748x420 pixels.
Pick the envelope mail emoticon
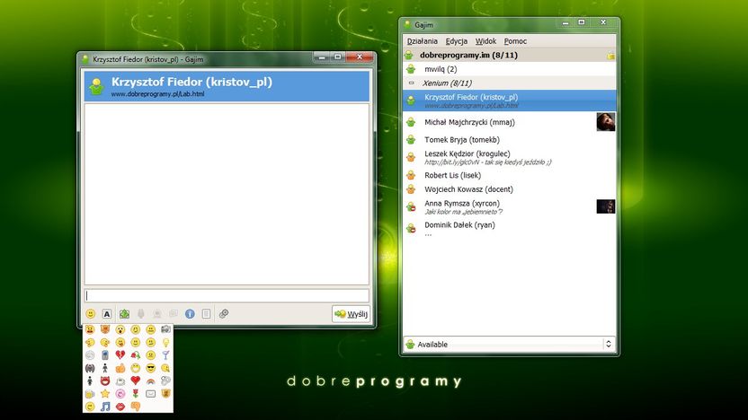(x=151, y=394)
